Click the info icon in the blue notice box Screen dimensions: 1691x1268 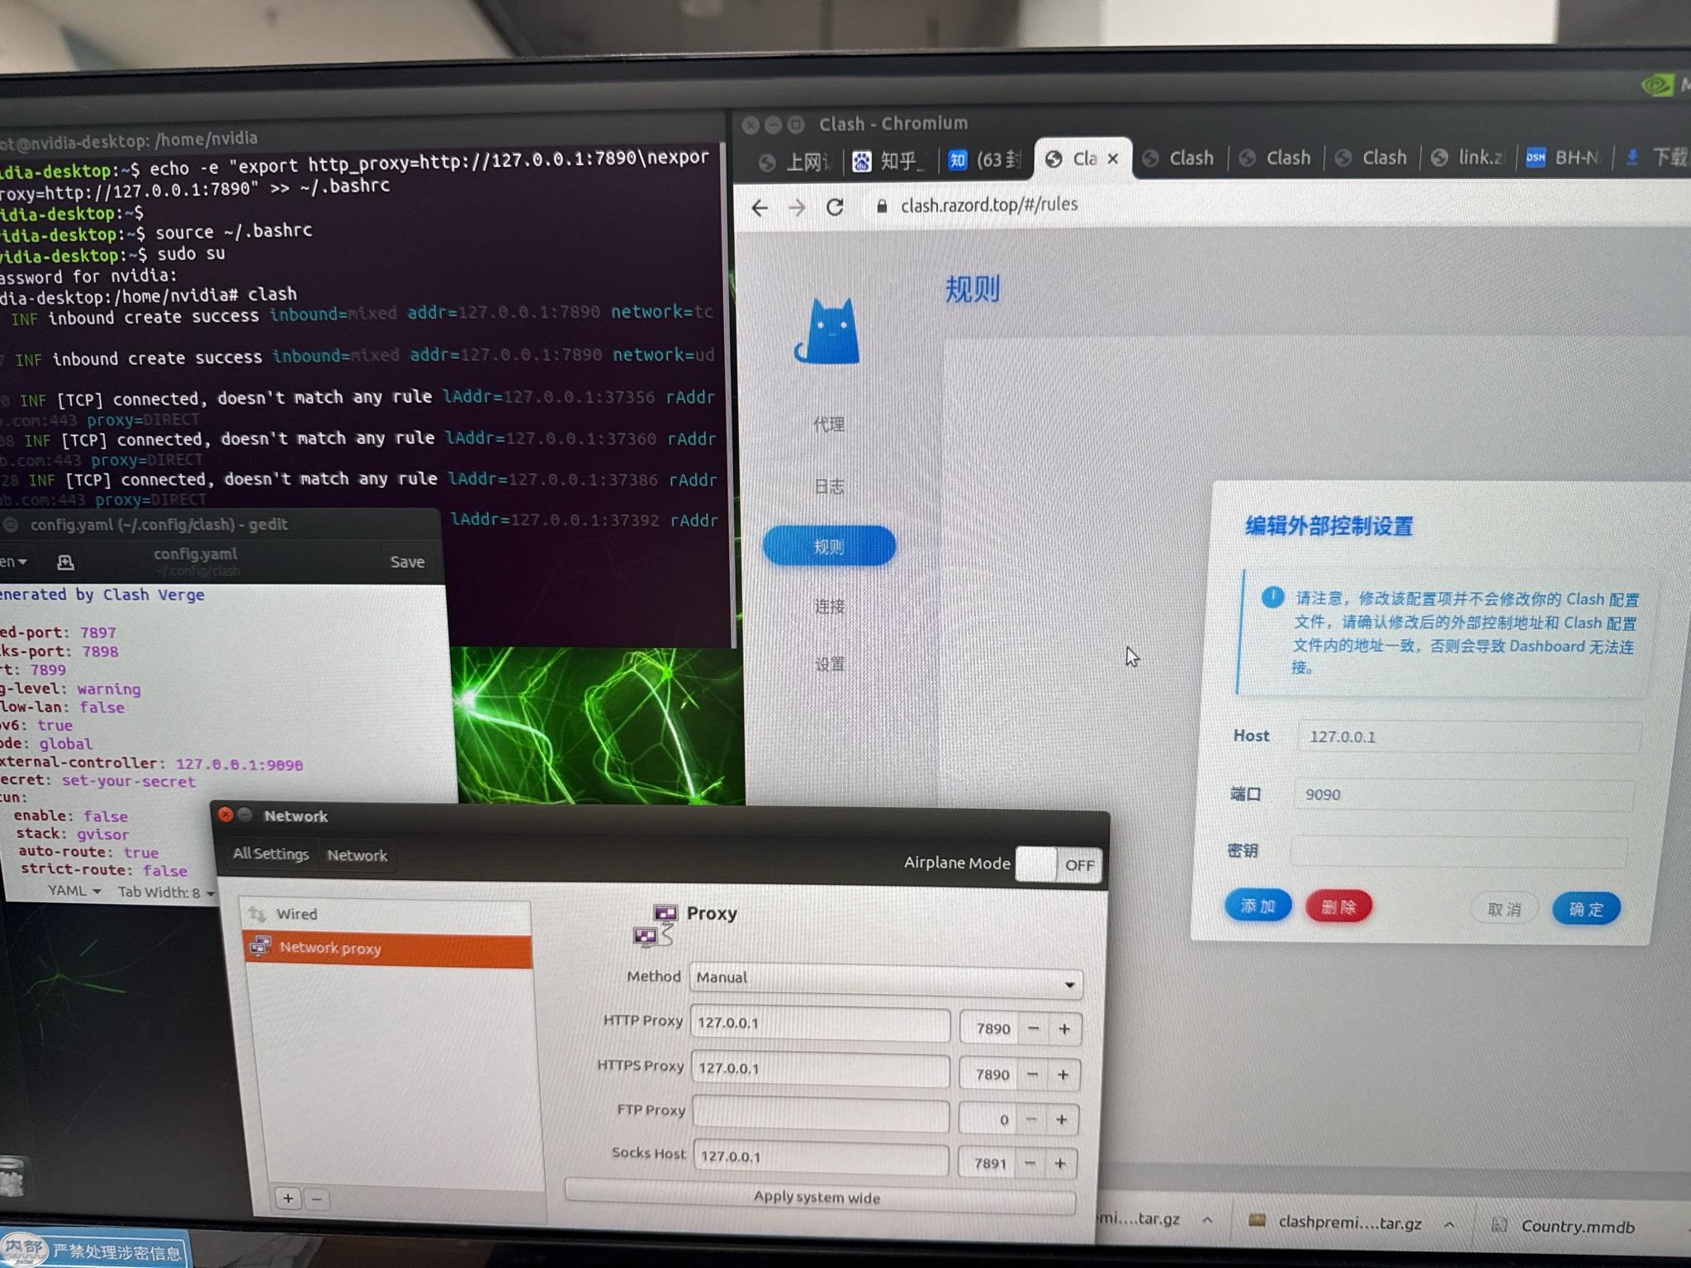click(x=1272, y=598)
